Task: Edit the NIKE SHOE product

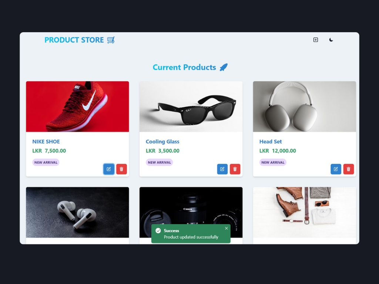Action: tap(109, 169)
